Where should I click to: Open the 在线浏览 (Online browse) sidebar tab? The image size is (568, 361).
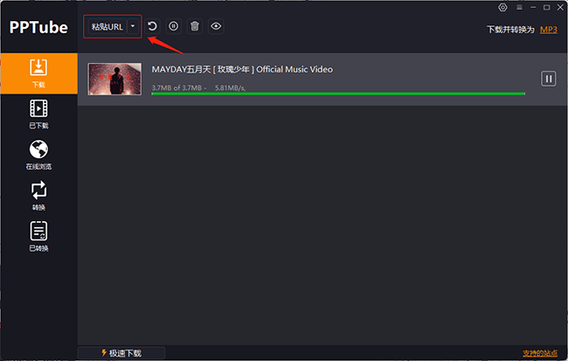pos(38,155)
